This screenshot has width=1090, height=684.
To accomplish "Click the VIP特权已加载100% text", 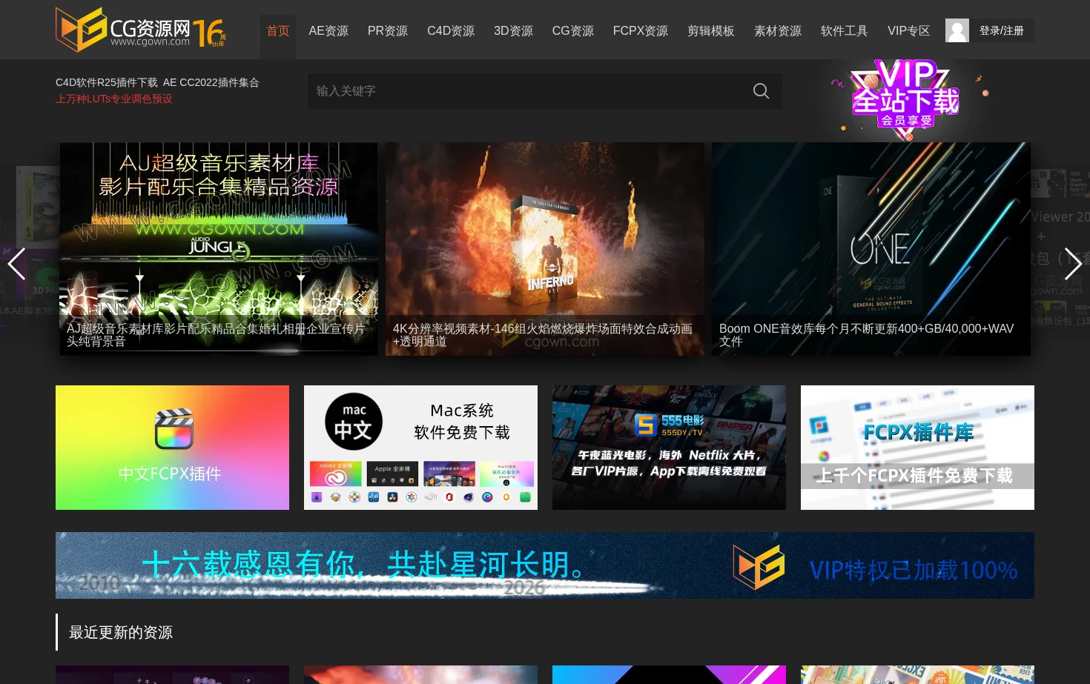I will (x=914, y=570).
